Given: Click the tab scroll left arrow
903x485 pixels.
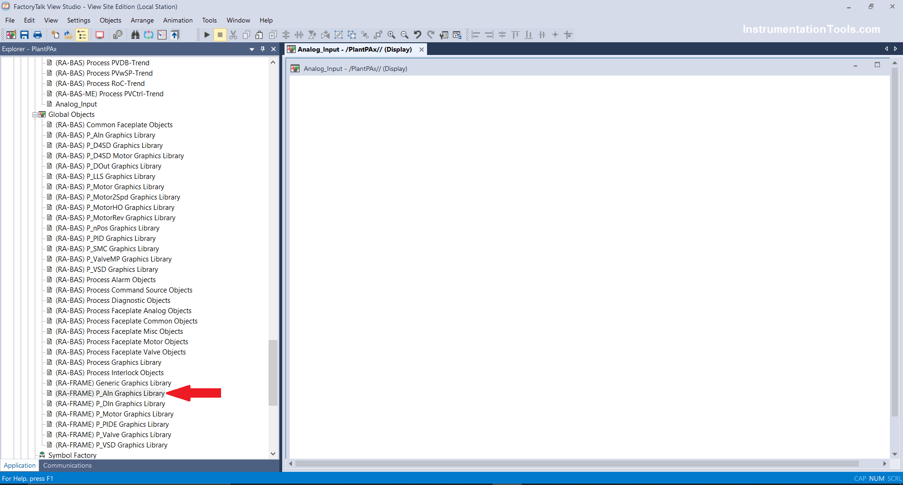Looking at the screenshot, I should (x=887, y=49).
